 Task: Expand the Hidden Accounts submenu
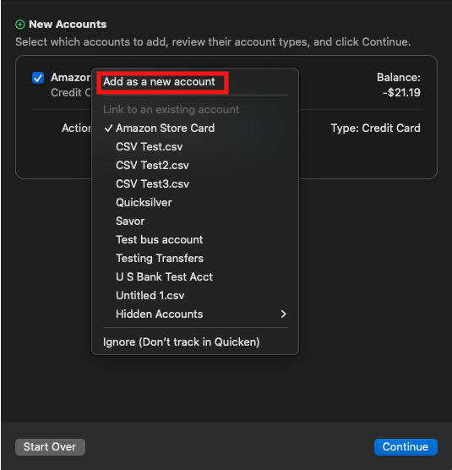point(195,314)
